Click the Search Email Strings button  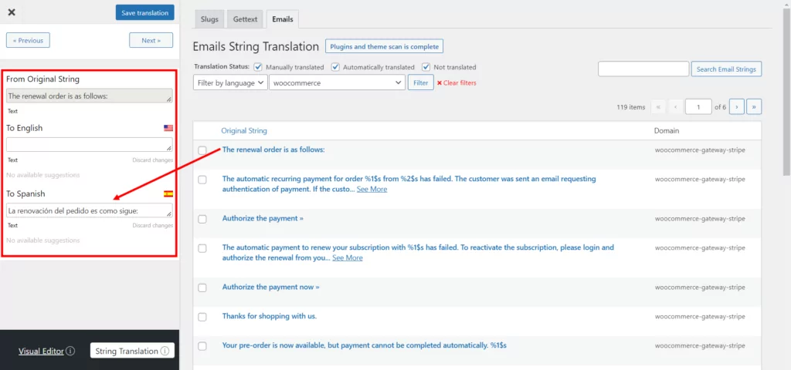coord(726,69)
